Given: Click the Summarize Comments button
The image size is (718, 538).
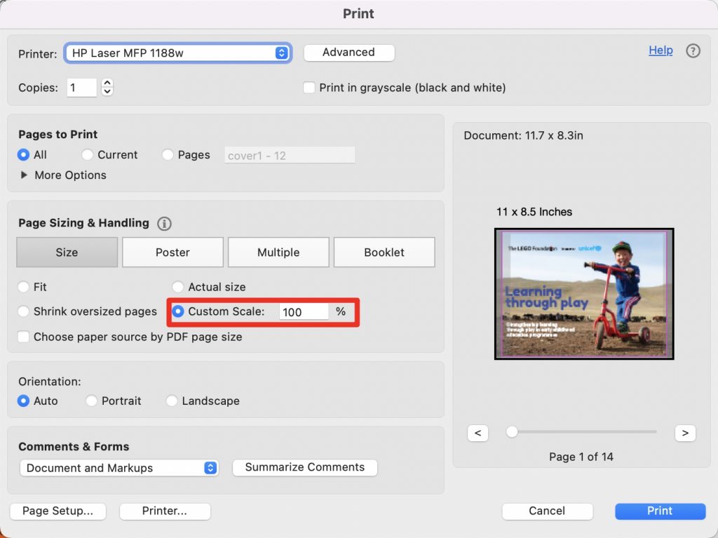Looking at the screenshot, I should (x=304, y=467).
